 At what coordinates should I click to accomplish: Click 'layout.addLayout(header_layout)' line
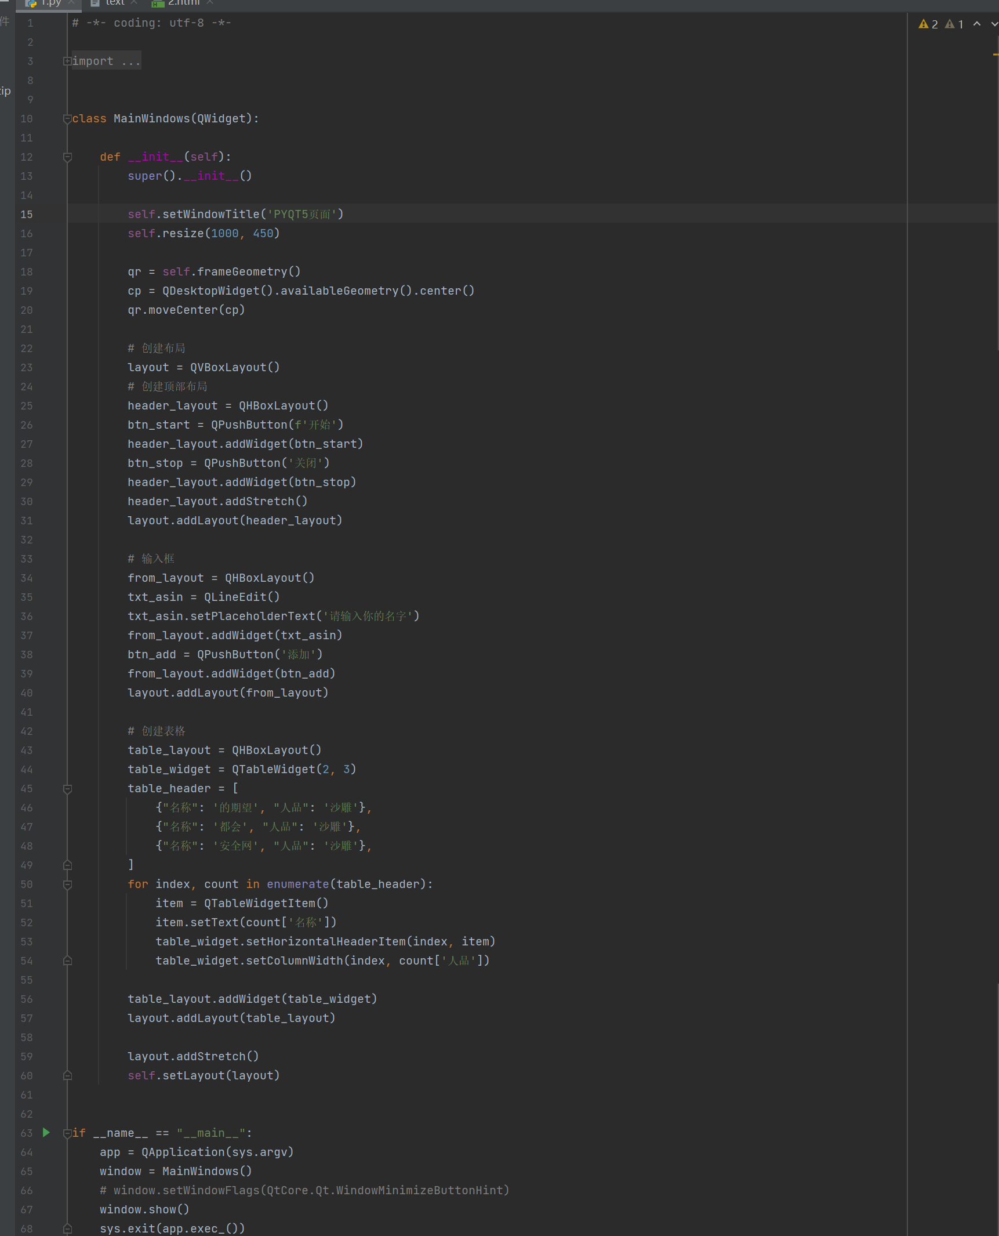[x=235, y=521]
